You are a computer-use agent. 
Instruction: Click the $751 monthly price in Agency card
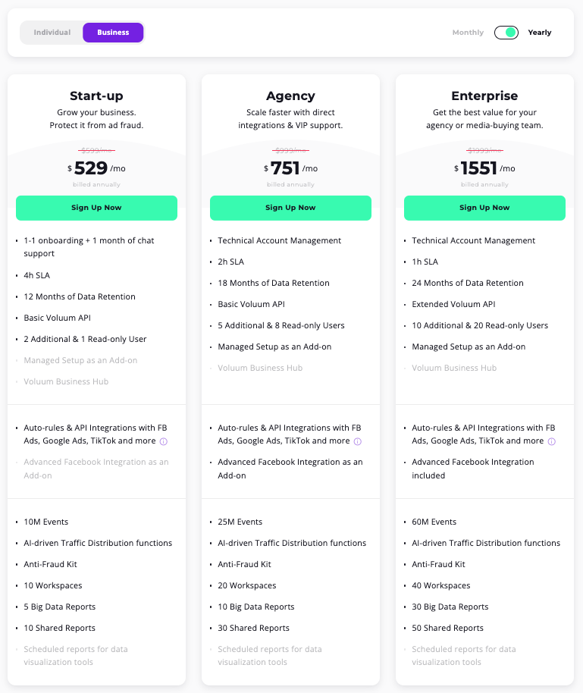287,168
